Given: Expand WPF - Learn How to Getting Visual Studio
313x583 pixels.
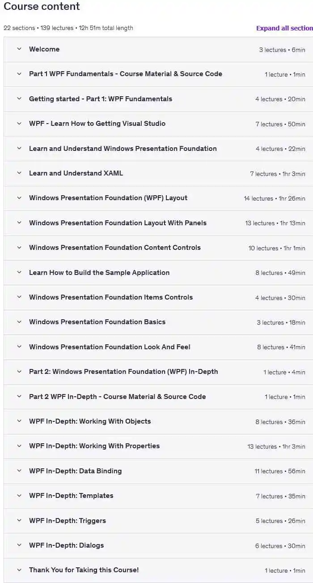Looking at the screenshot, I should click(x=97, y=124).
